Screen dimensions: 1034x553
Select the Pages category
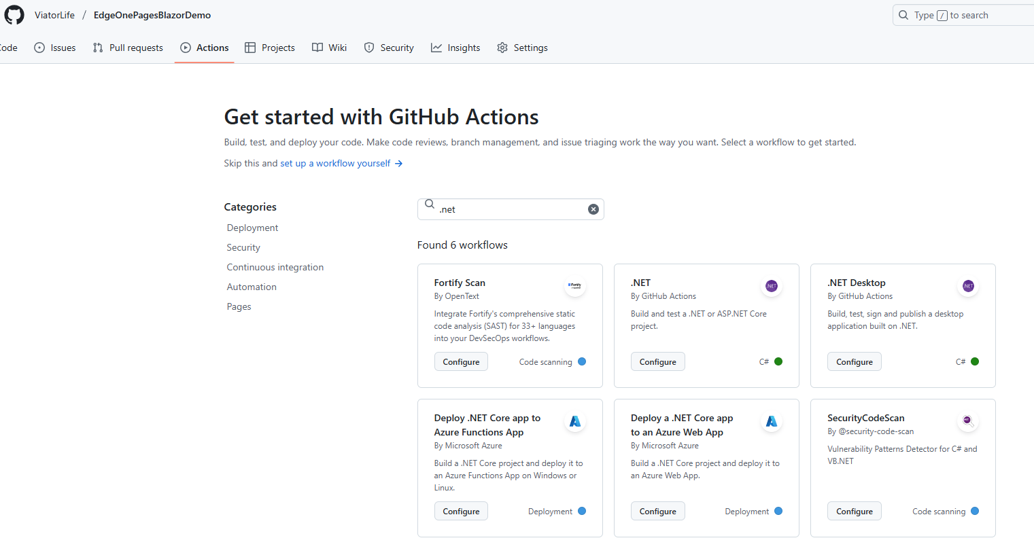(239, 307)
